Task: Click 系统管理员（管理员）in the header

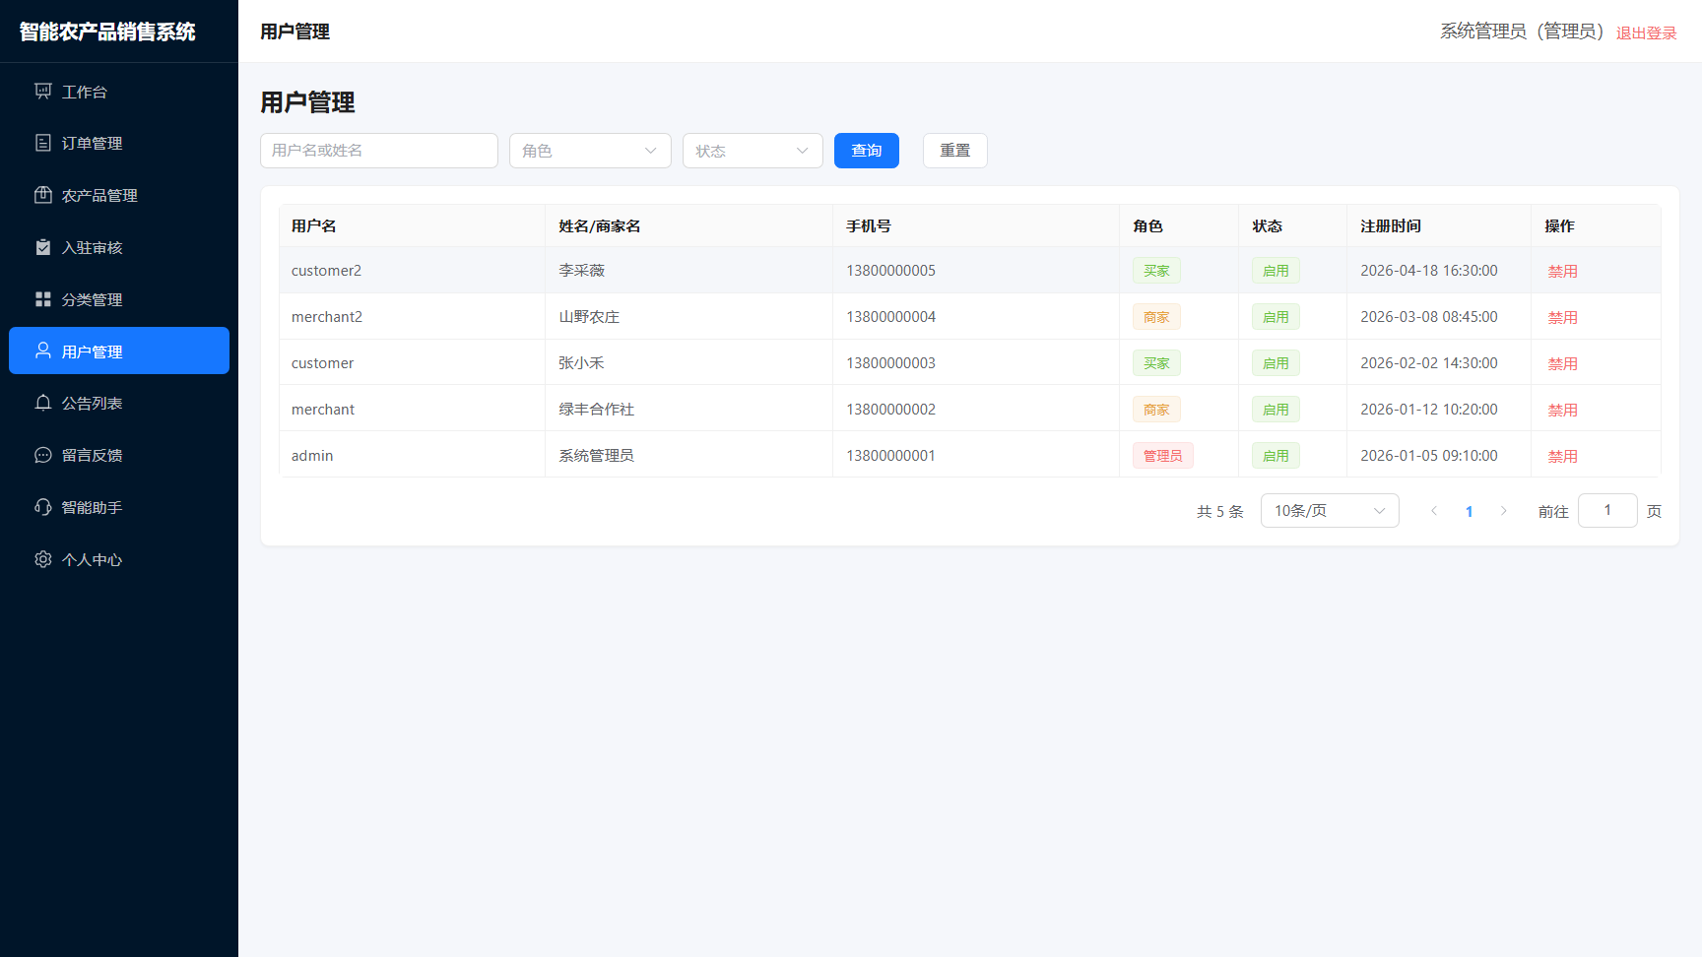Action: point(1522,32)
